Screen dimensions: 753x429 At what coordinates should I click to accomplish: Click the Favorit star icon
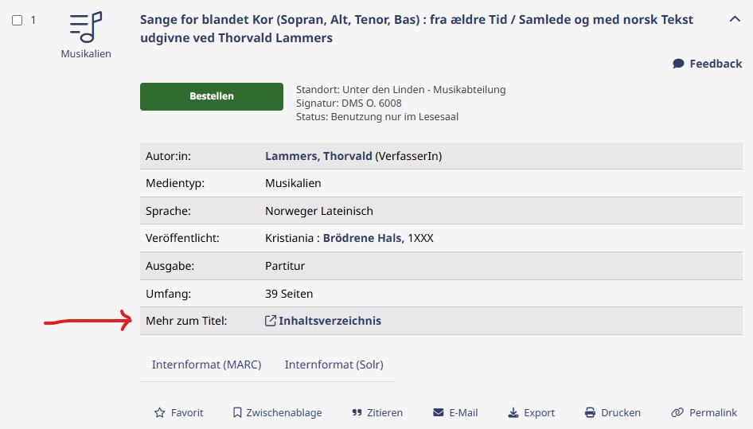[159, 412]
